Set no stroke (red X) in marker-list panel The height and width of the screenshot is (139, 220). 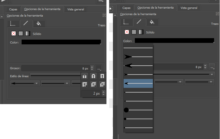[x=127, y=32]
